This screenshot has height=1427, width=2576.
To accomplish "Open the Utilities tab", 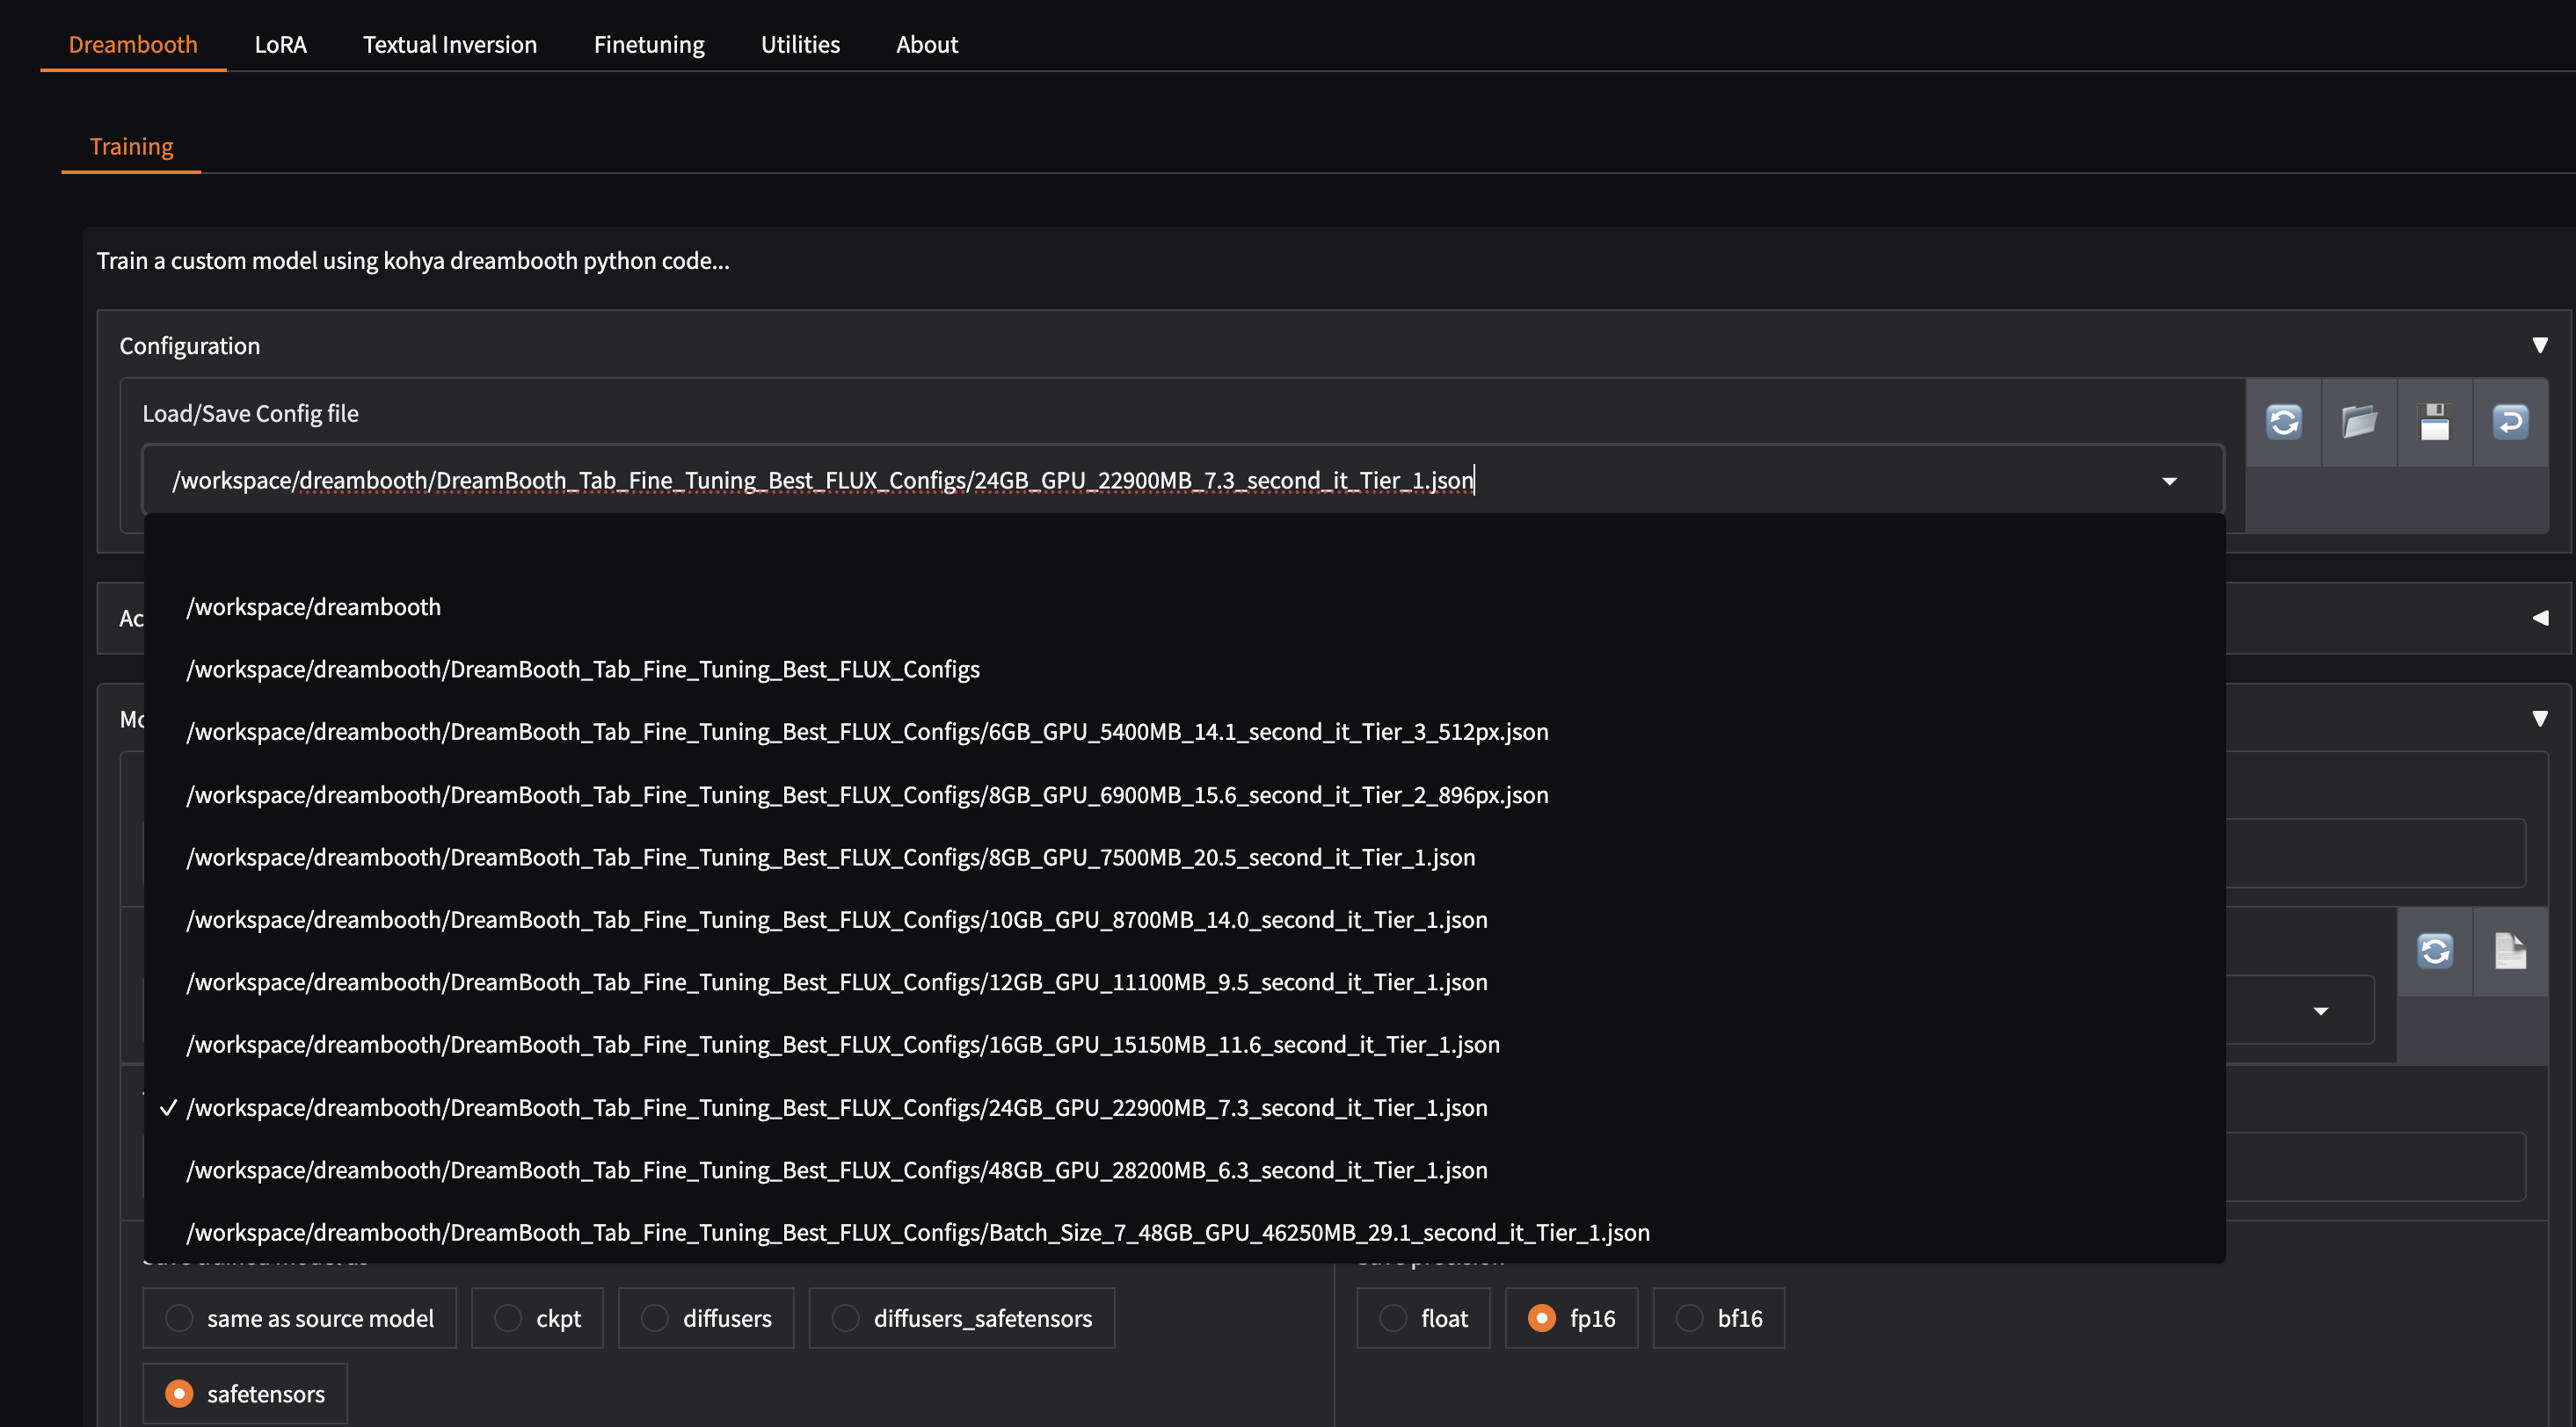I will tap(799, 44).
